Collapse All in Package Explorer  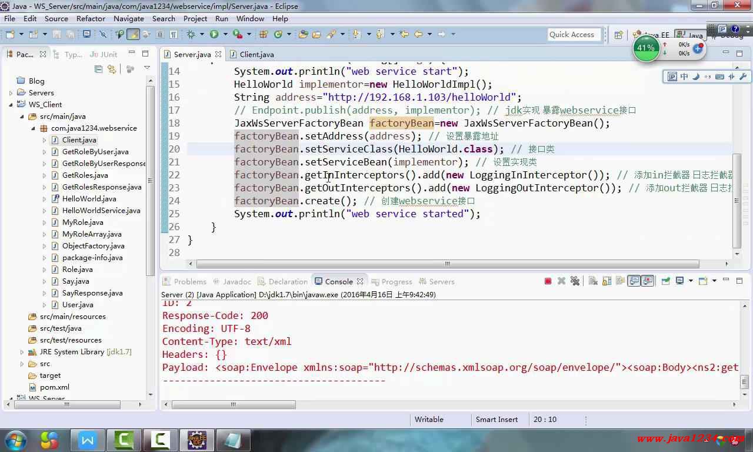pos(98,69)
